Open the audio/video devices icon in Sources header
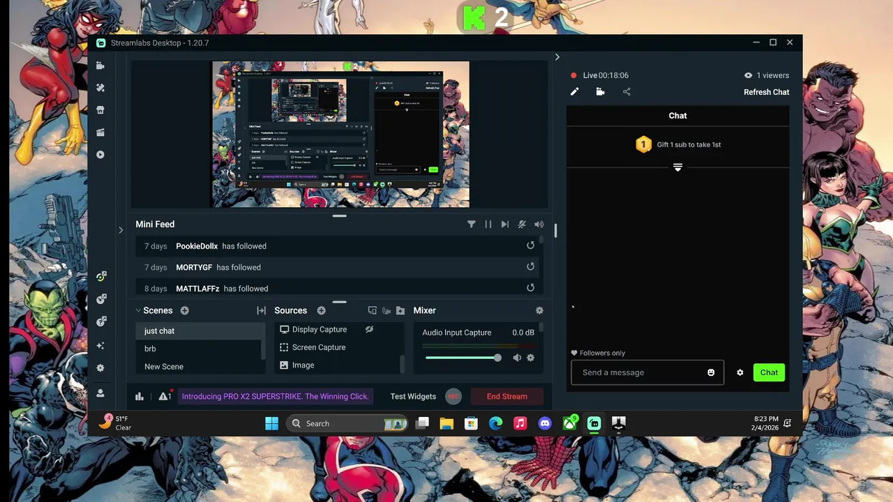The image size is (893, 502). pyautogui.click(x=387, y=310)
